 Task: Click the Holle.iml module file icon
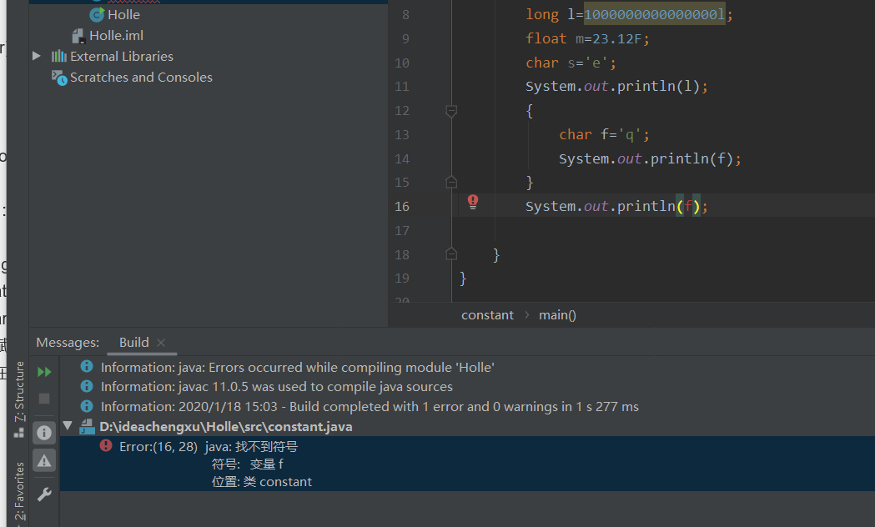pyautogui.click(x=78, y=36)
